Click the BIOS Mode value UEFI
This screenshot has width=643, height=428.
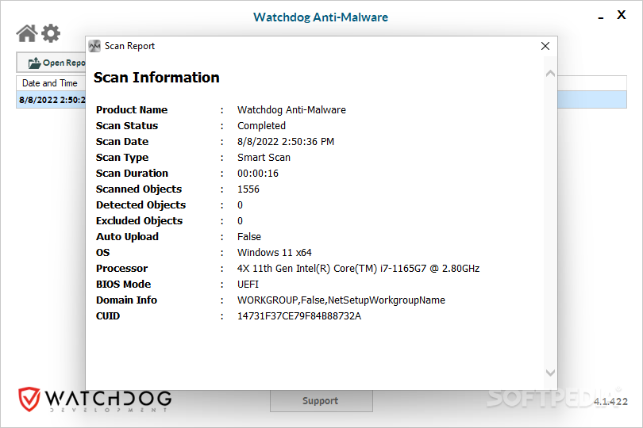click(248, 285)
